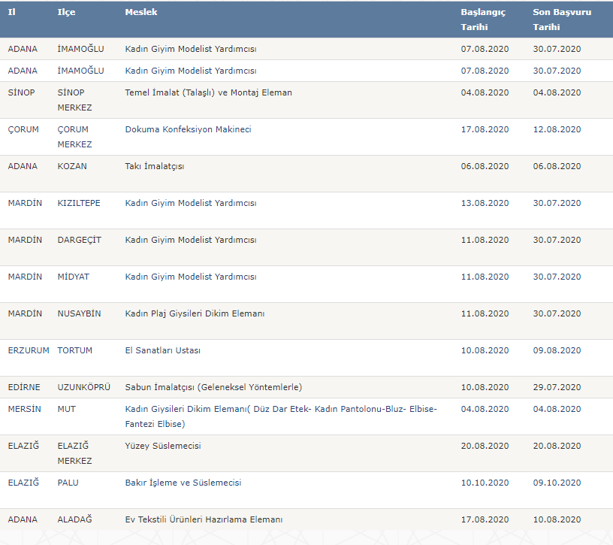This screenshot has height=545, width=613.
Task: Select the Yüzey Süslemecisi listing
Action: [x=162, y=446]
